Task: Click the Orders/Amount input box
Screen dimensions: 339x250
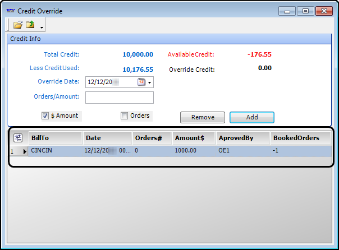Action: click(120, 98)
